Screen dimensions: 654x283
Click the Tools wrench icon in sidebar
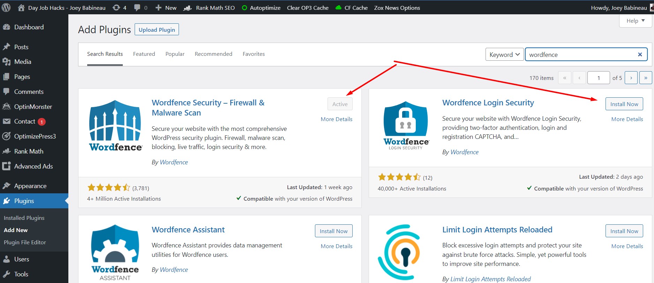6,274
